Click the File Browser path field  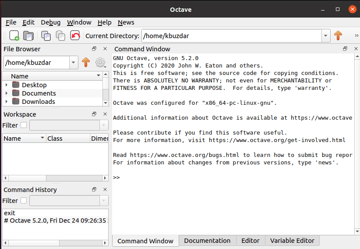[x=37, y=62]
